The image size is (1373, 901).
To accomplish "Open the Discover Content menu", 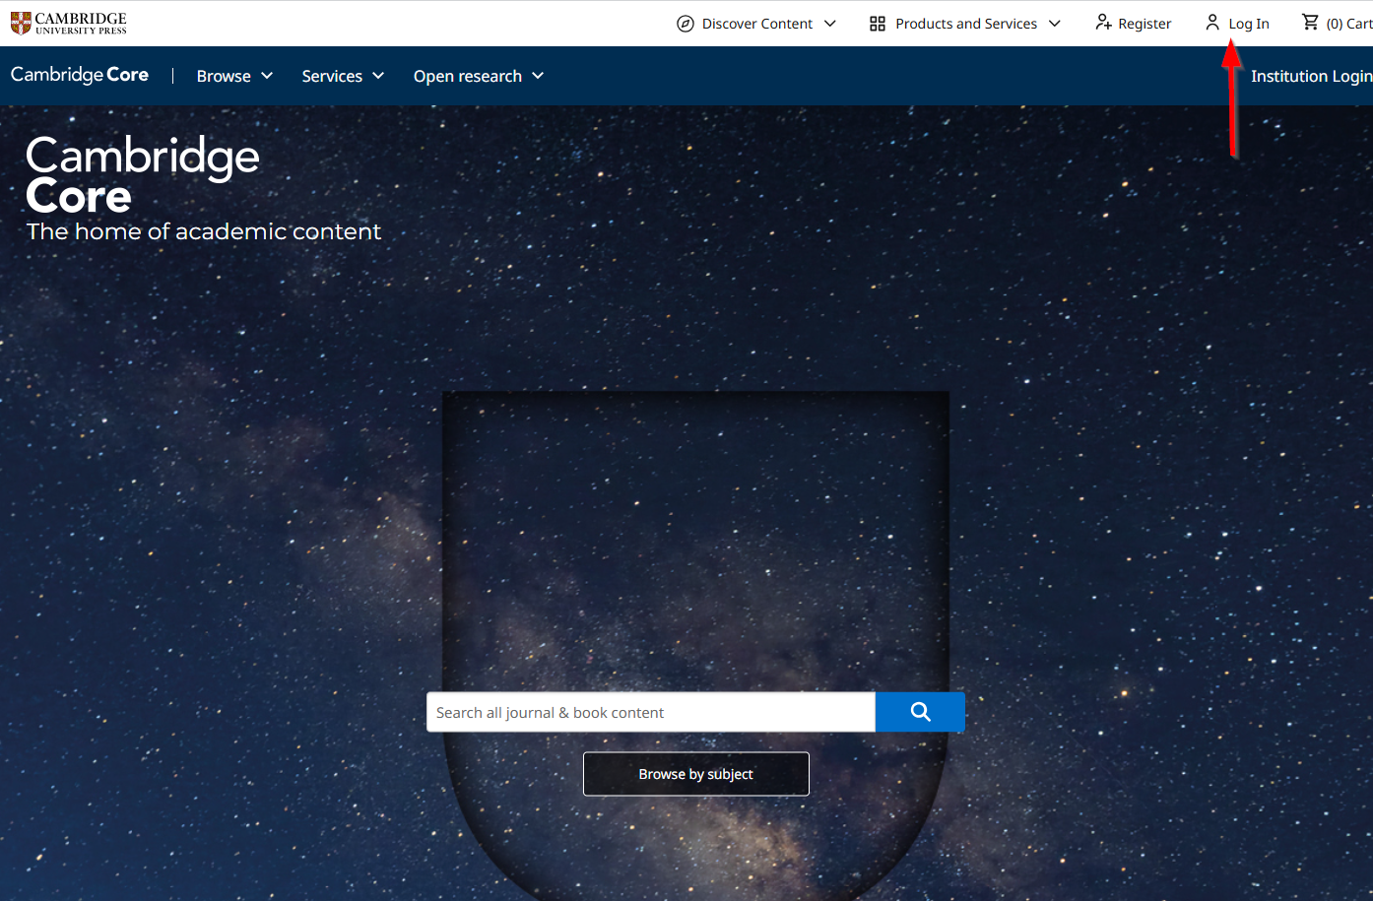I will click(756, 24).
